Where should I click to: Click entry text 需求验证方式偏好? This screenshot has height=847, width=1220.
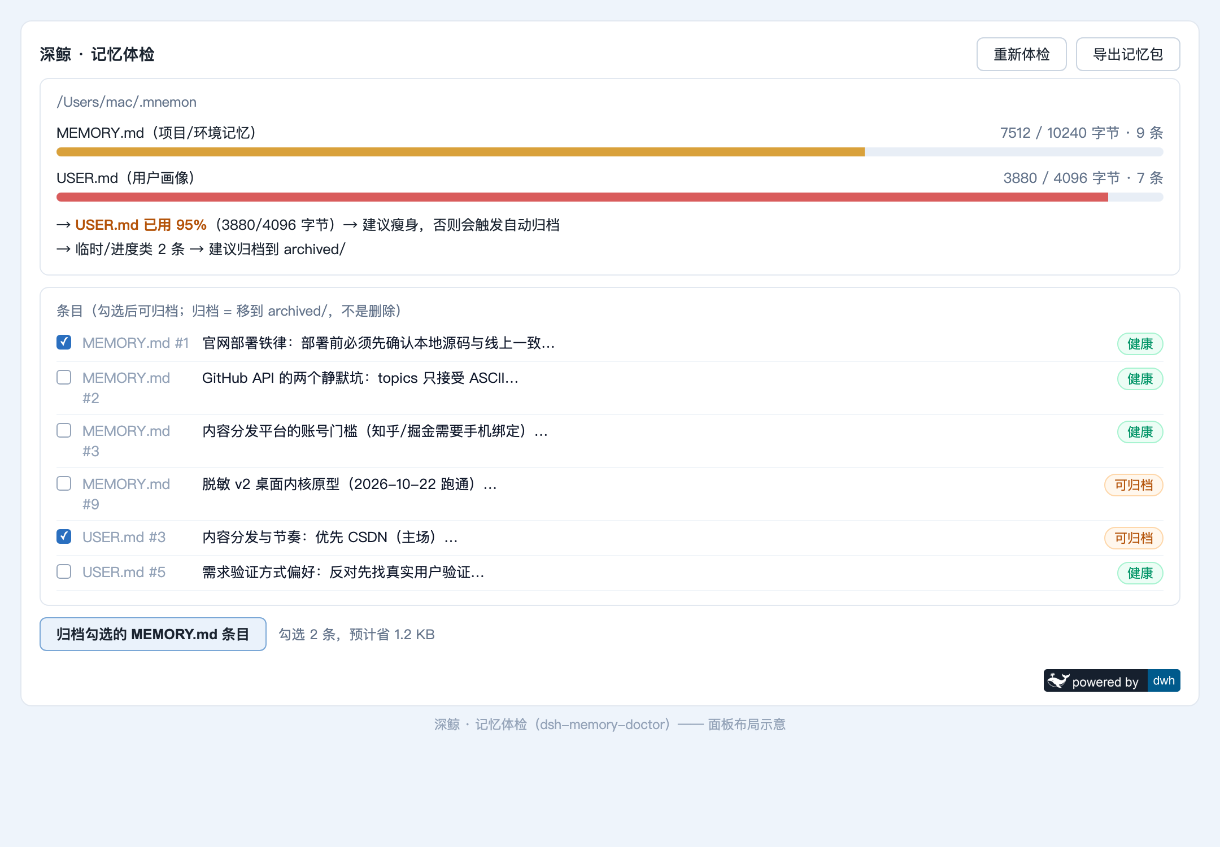pos(343,572)
